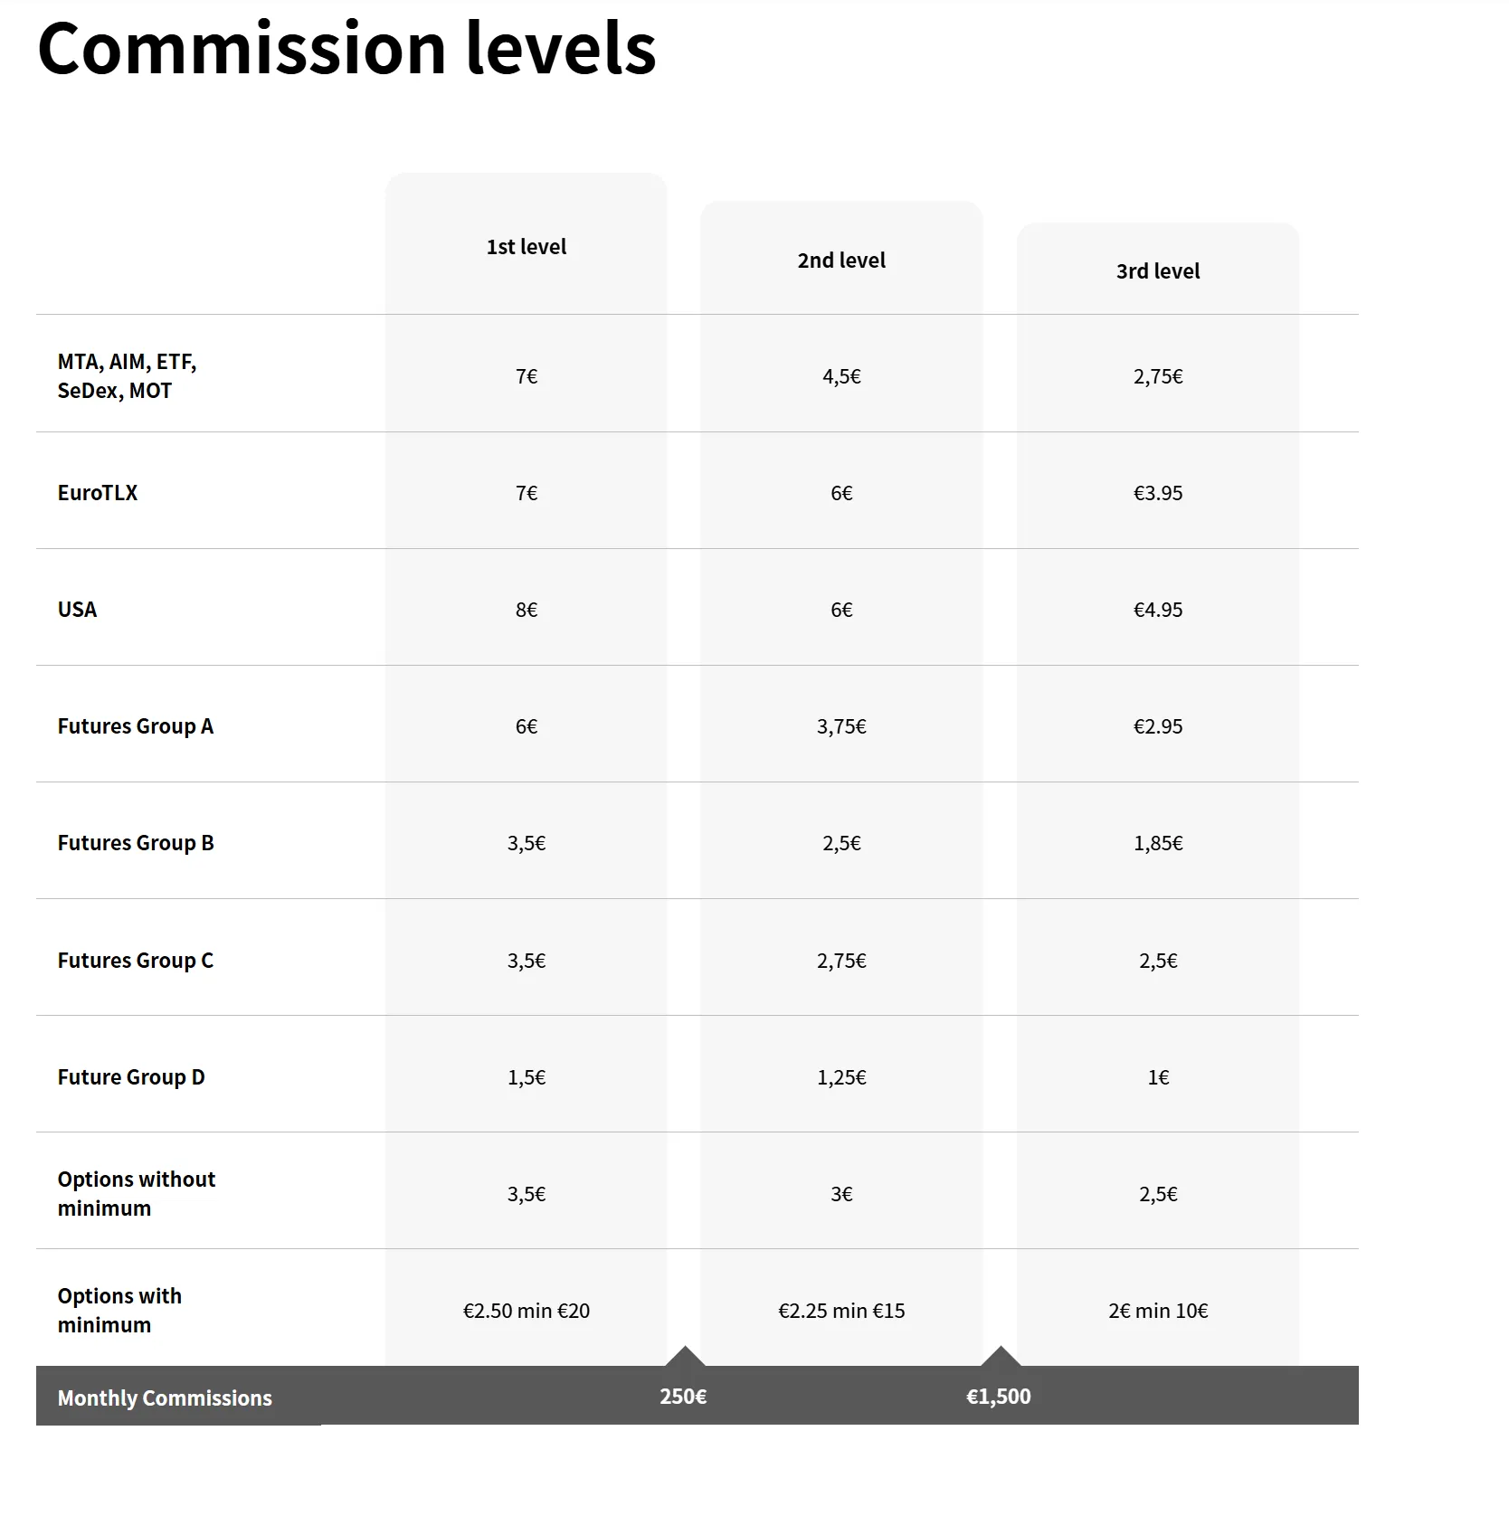Select the Future Group D row label

[x=131, y=1077]
